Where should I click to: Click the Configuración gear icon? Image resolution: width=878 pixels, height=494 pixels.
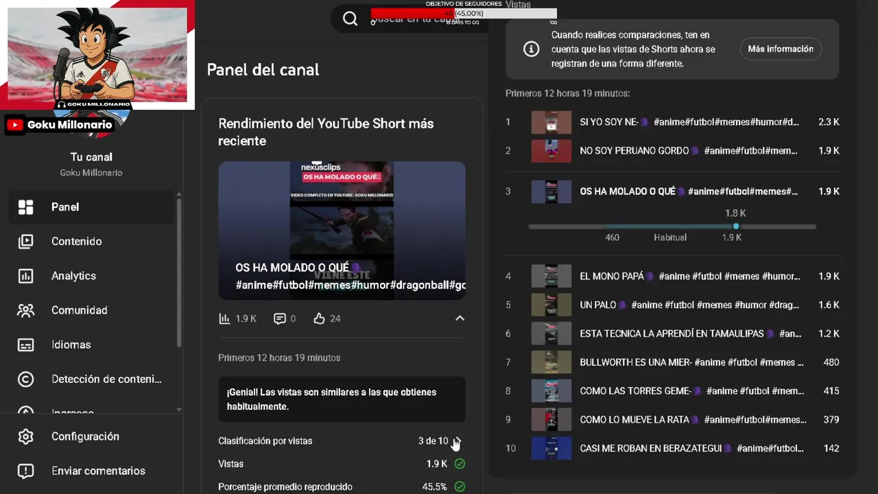(25, 436)
